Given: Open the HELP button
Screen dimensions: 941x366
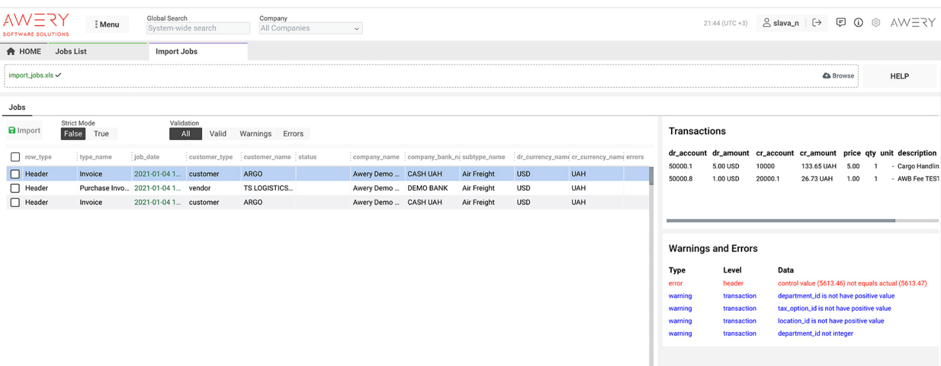Looking at the screenshot, I should [900, 76].
